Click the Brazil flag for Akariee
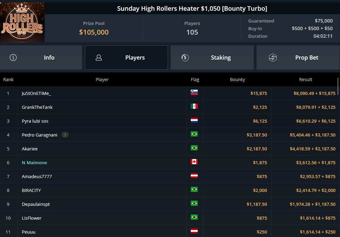This screenshot has width=340, height=237. tap(194, 148)
